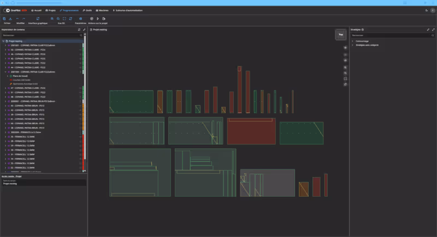This screenshot has height=237, width=437.
Task: Open the Machines menu
Action: pos(102,10)
